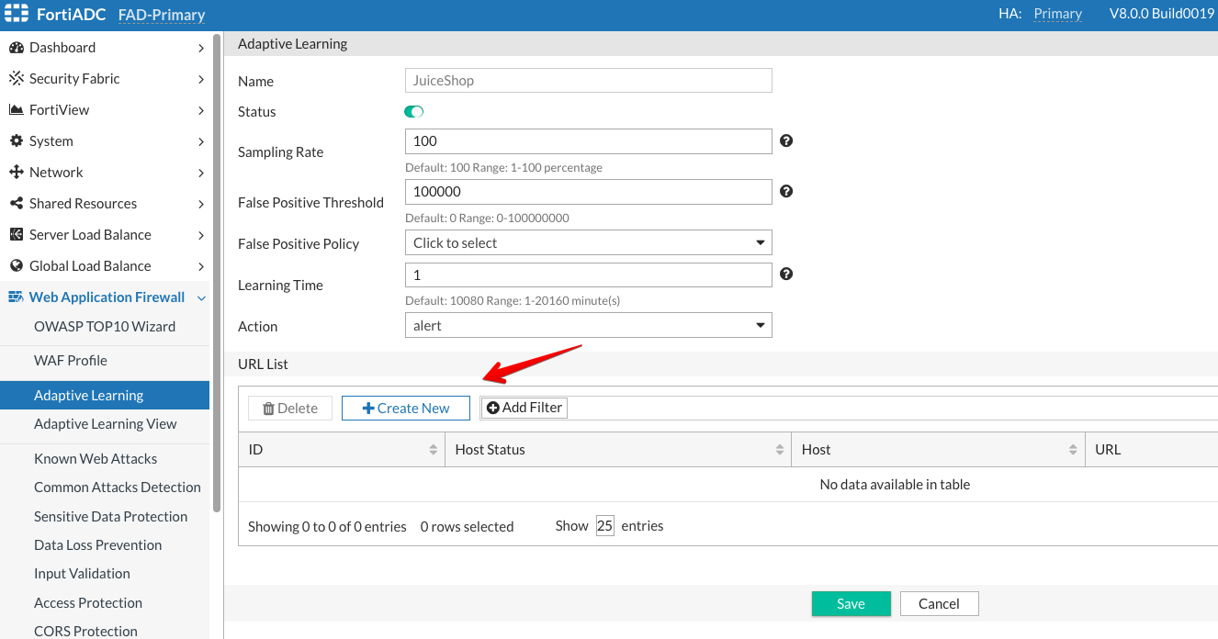Click the Sampling Rate input field

(x=588, y=141)
